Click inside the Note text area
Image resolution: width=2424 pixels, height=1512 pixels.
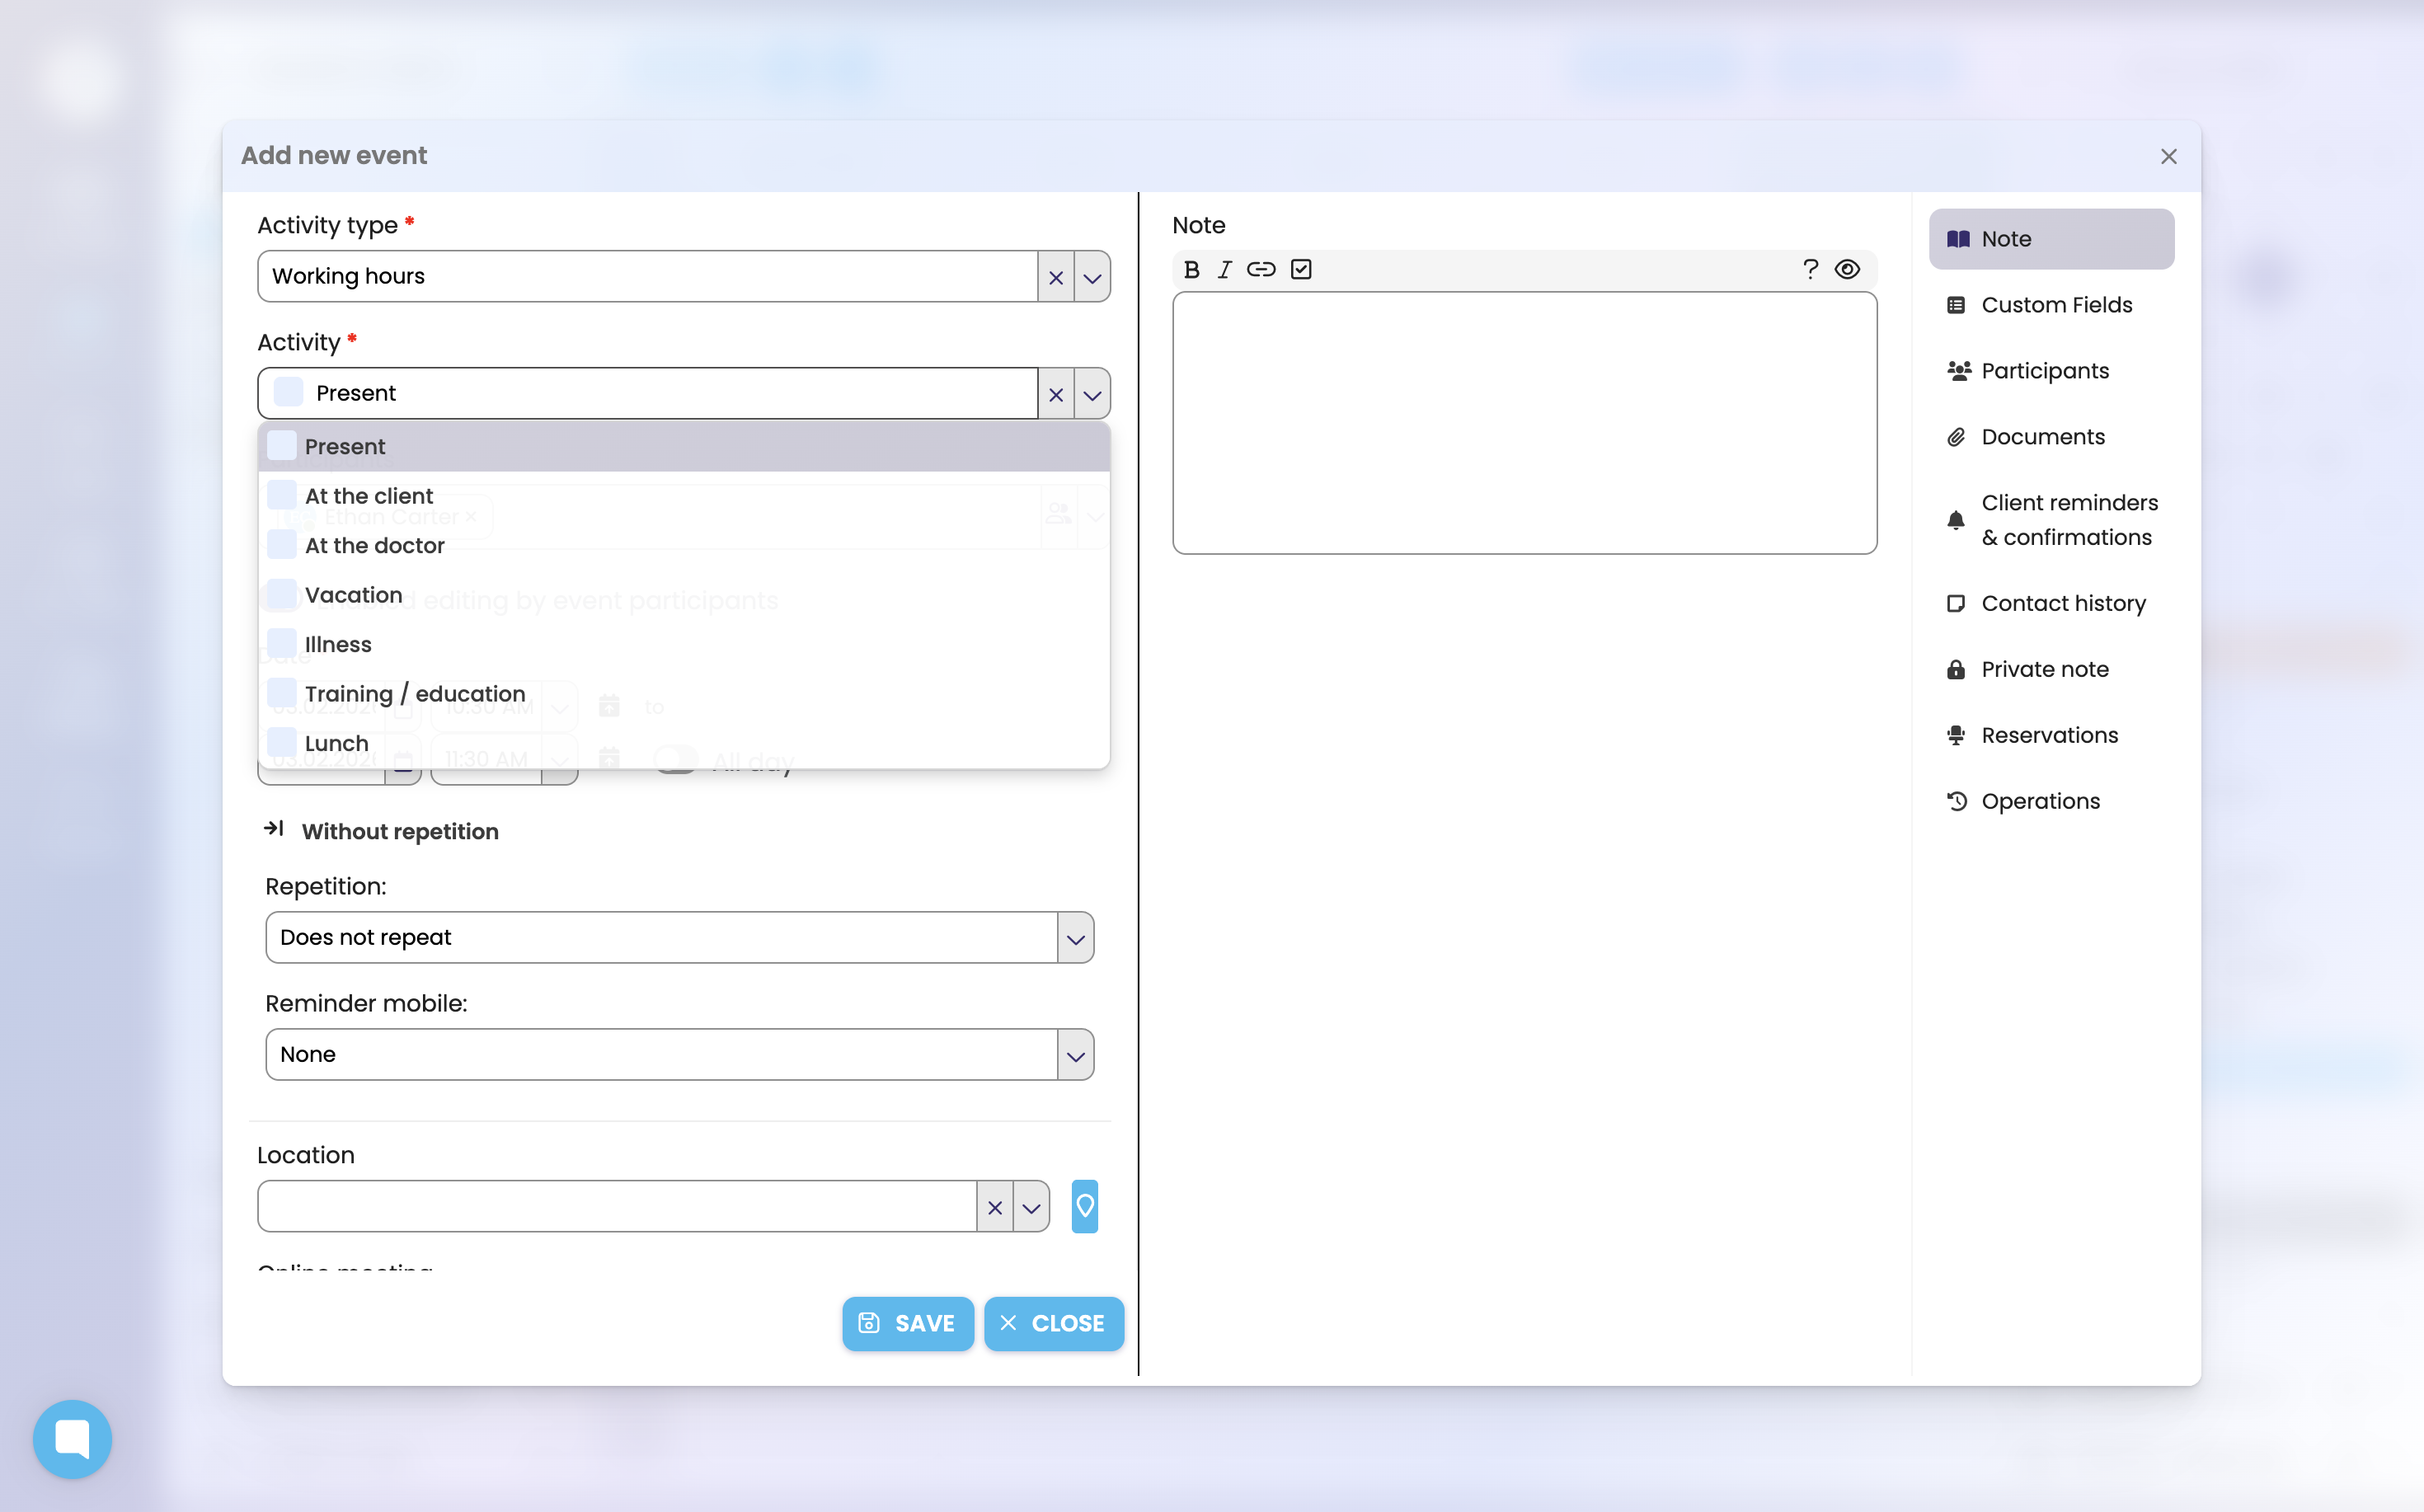point(1524,423)
